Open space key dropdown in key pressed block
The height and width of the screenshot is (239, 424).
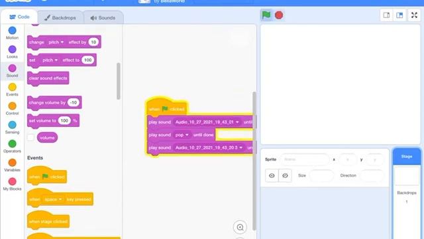[53, 199]
